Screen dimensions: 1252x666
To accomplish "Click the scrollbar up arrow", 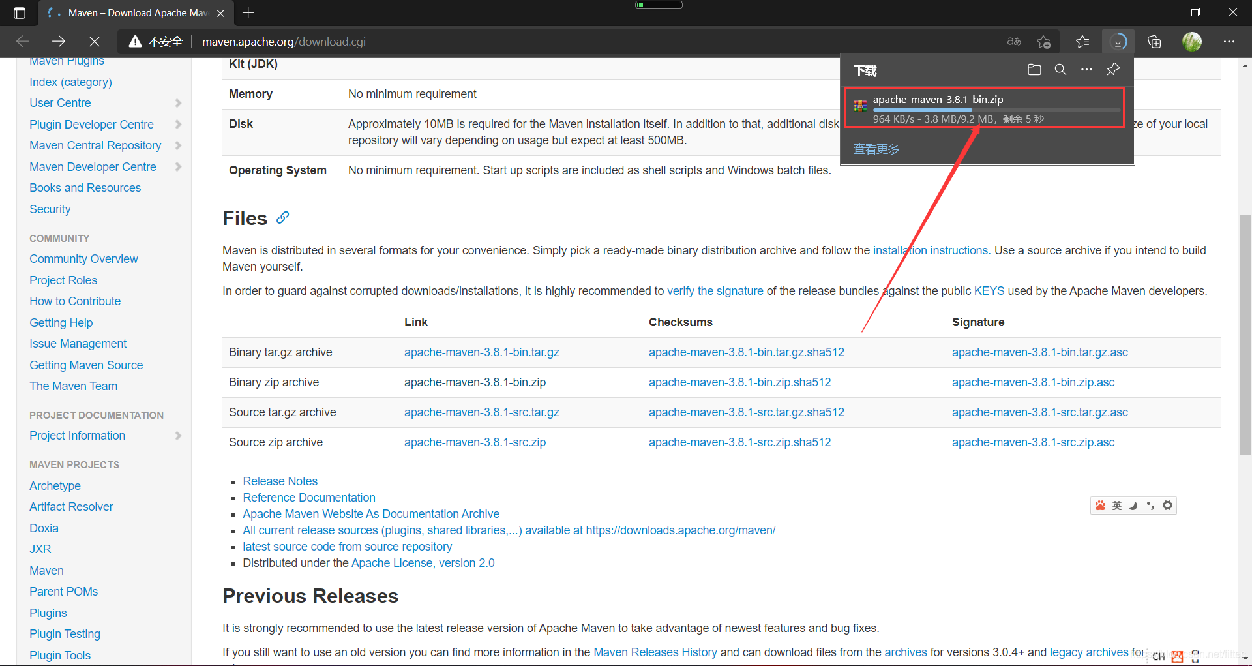I will tap(1245, 65).
